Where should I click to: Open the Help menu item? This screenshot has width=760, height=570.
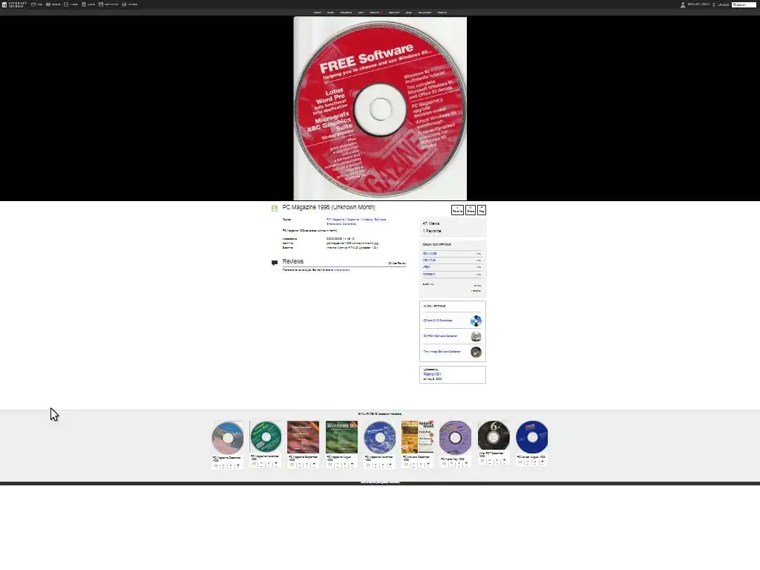pyautogui.click(x=361, y=13)
